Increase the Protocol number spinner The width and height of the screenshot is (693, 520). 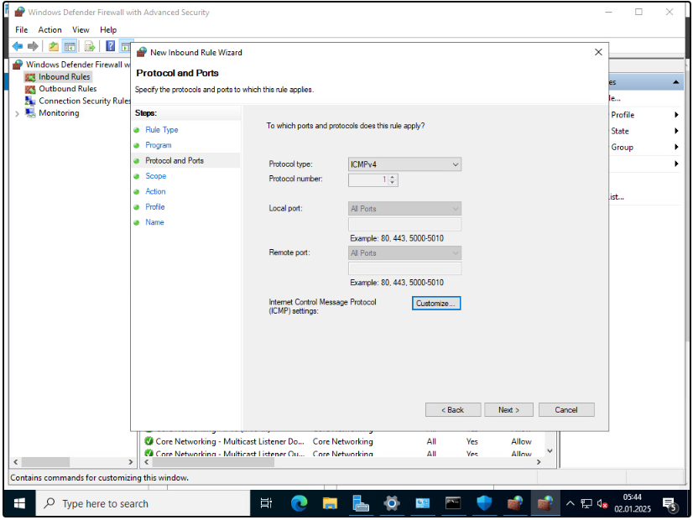pos(393,177)
